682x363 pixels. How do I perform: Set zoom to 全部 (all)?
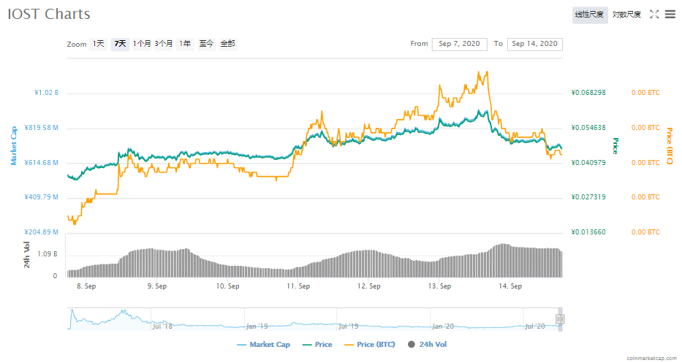tap(228, 44)
